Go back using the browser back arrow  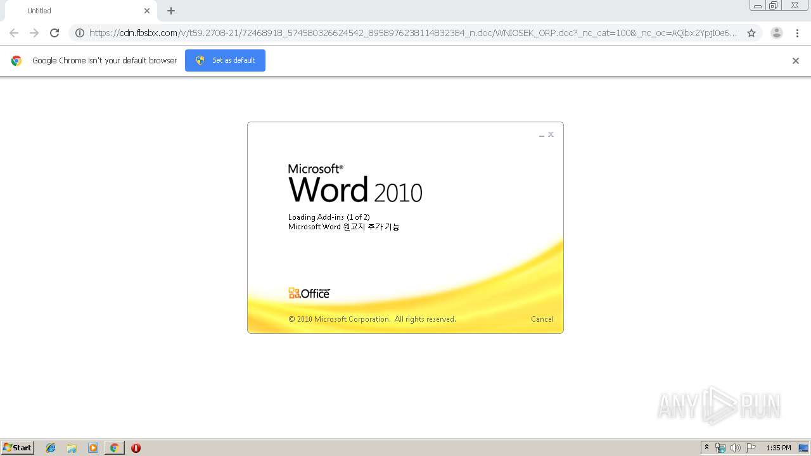pyautogui.click(x=14, y=33)
